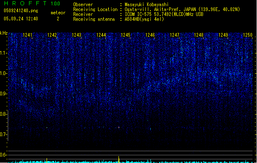Click the 1249 time axis label
This screenshot has height=163, width=257.
click(x=223, y=35)
